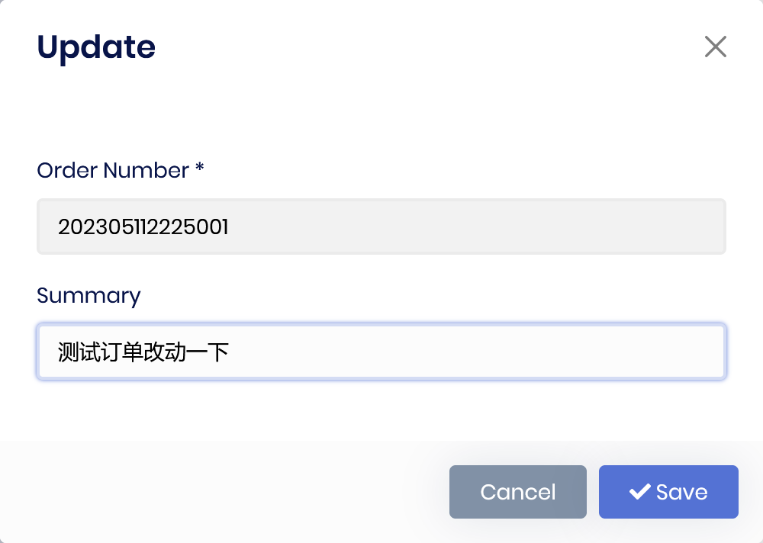Screen dimensions: 763x543
Task: Click the order number value 202305112225001
Action: point(143,227)
